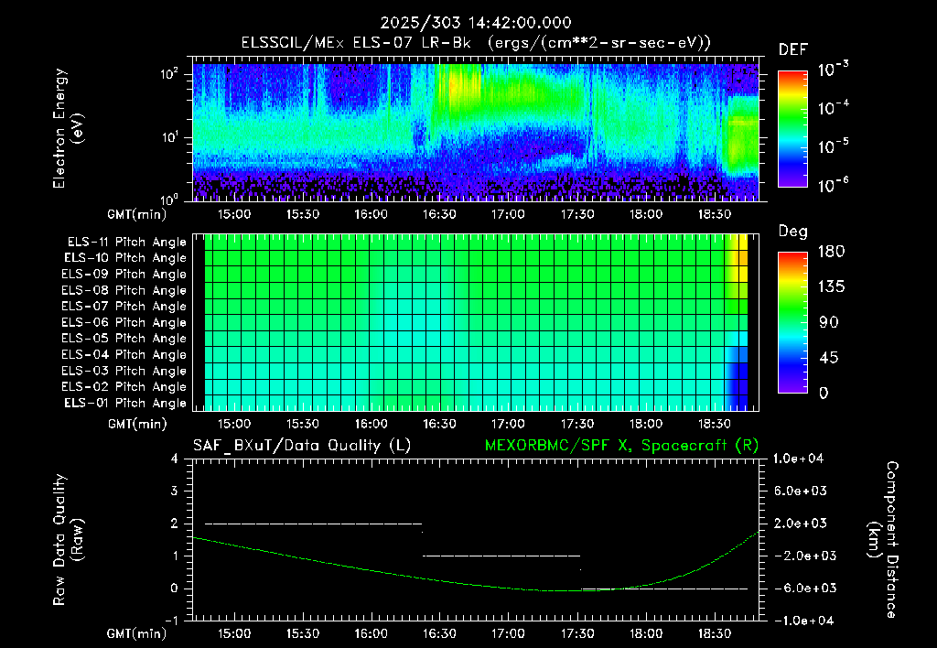This screenshot has width=937, height=648.
Task: Select the ELS-06 Pitch Angle row label
Action: 124,323
